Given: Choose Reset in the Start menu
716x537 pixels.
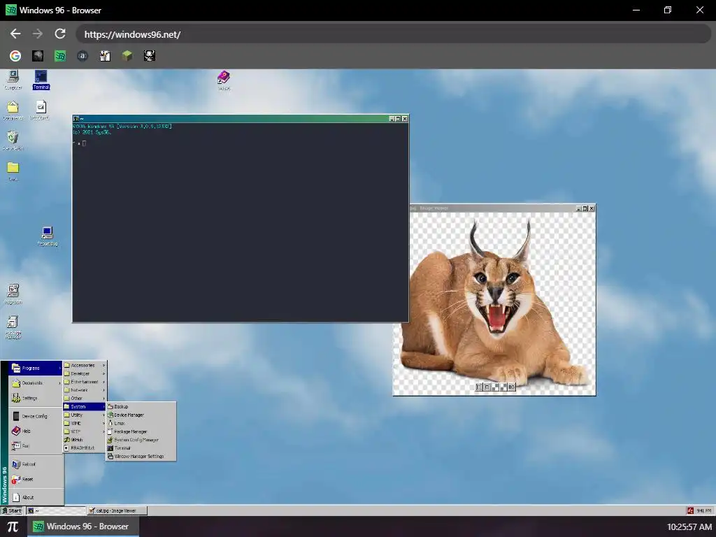Looking at the screenshot, I should (x=36, y=479).
